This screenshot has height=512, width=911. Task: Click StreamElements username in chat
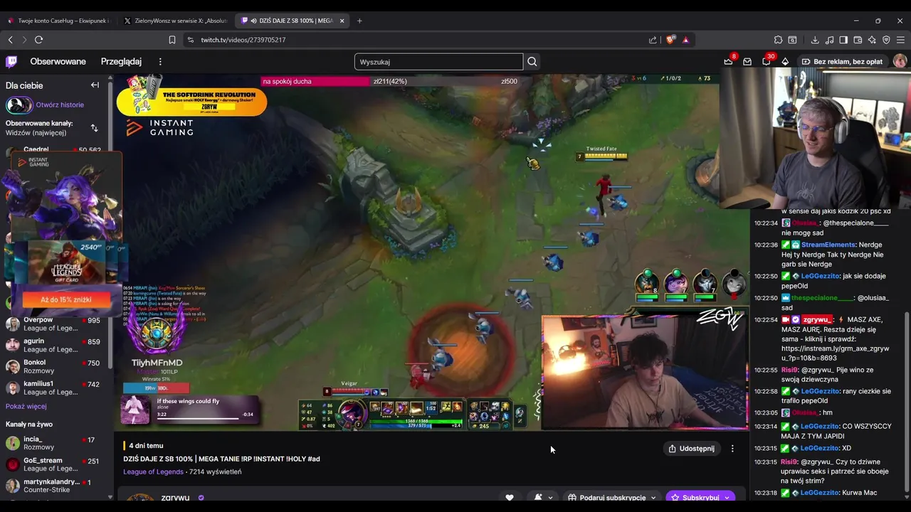coord(828,245)
